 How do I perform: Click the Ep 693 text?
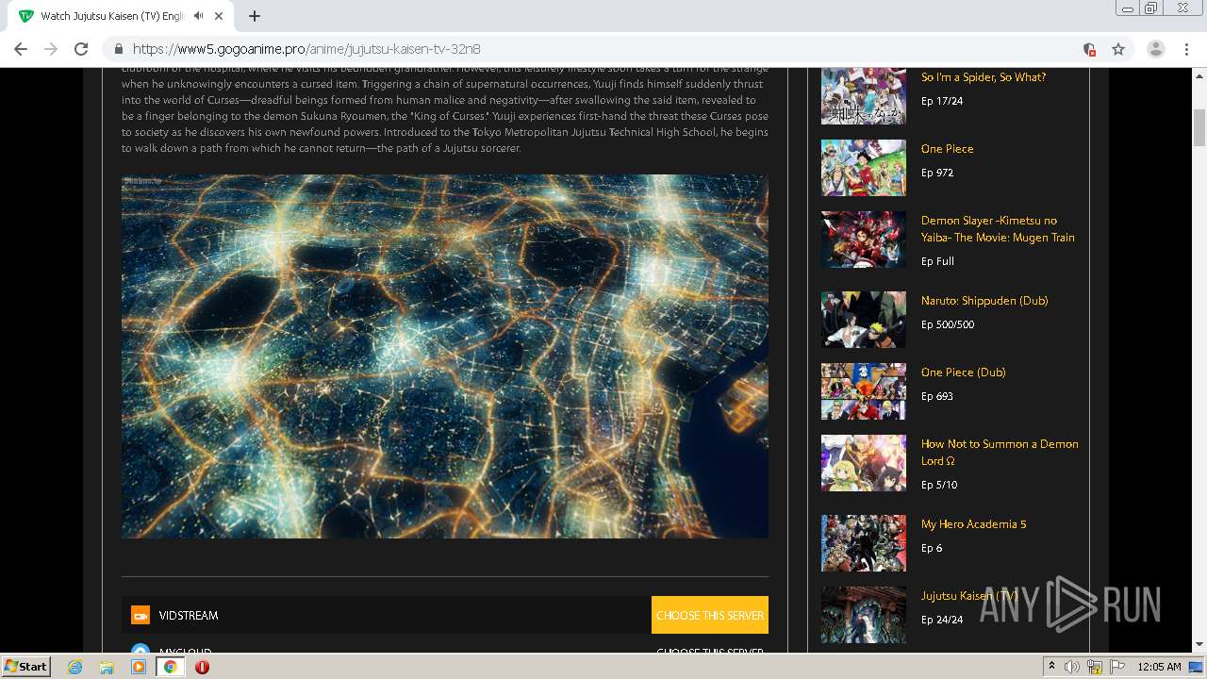937,396
